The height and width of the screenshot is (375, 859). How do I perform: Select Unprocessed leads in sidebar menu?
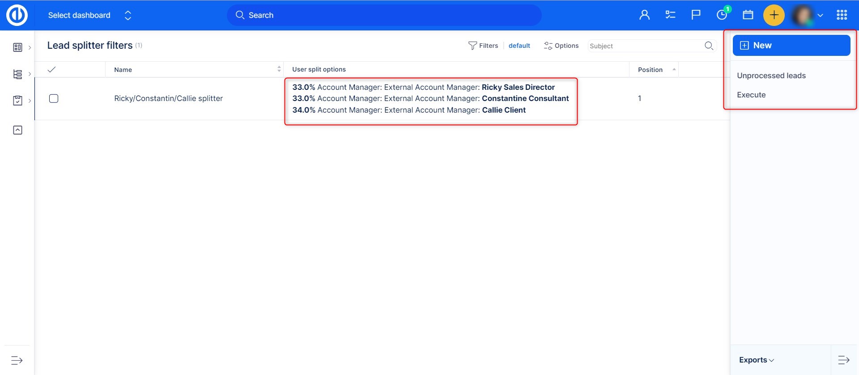click(771, 76)
